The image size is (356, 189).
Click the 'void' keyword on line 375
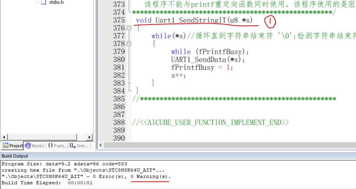click(x=144, y=20)
